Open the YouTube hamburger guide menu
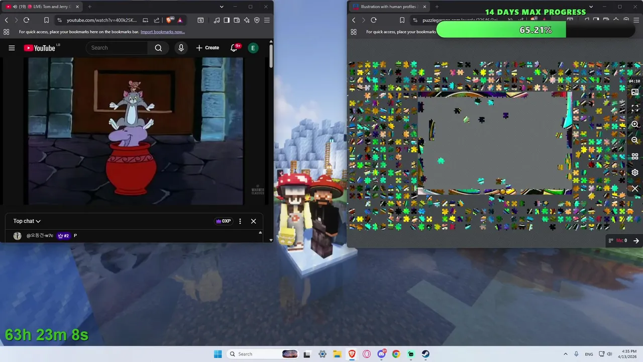Image resolution: width=643 pixels, height=362 pixels. 12,48
